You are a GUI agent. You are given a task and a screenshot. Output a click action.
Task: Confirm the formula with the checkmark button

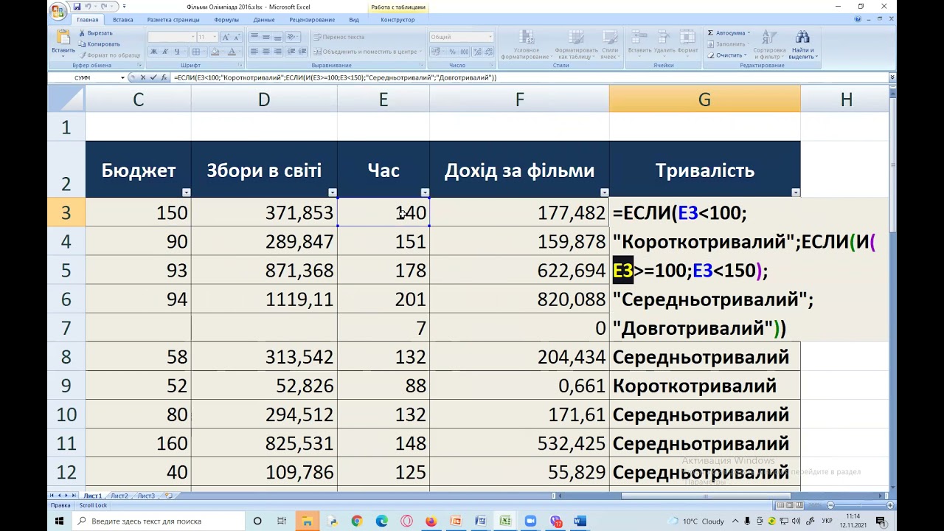[x=153, y=77]
